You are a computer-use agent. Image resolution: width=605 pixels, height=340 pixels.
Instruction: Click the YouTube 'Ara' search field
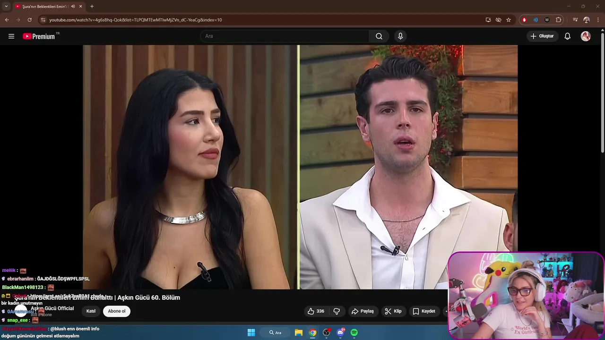coord(285,36)
